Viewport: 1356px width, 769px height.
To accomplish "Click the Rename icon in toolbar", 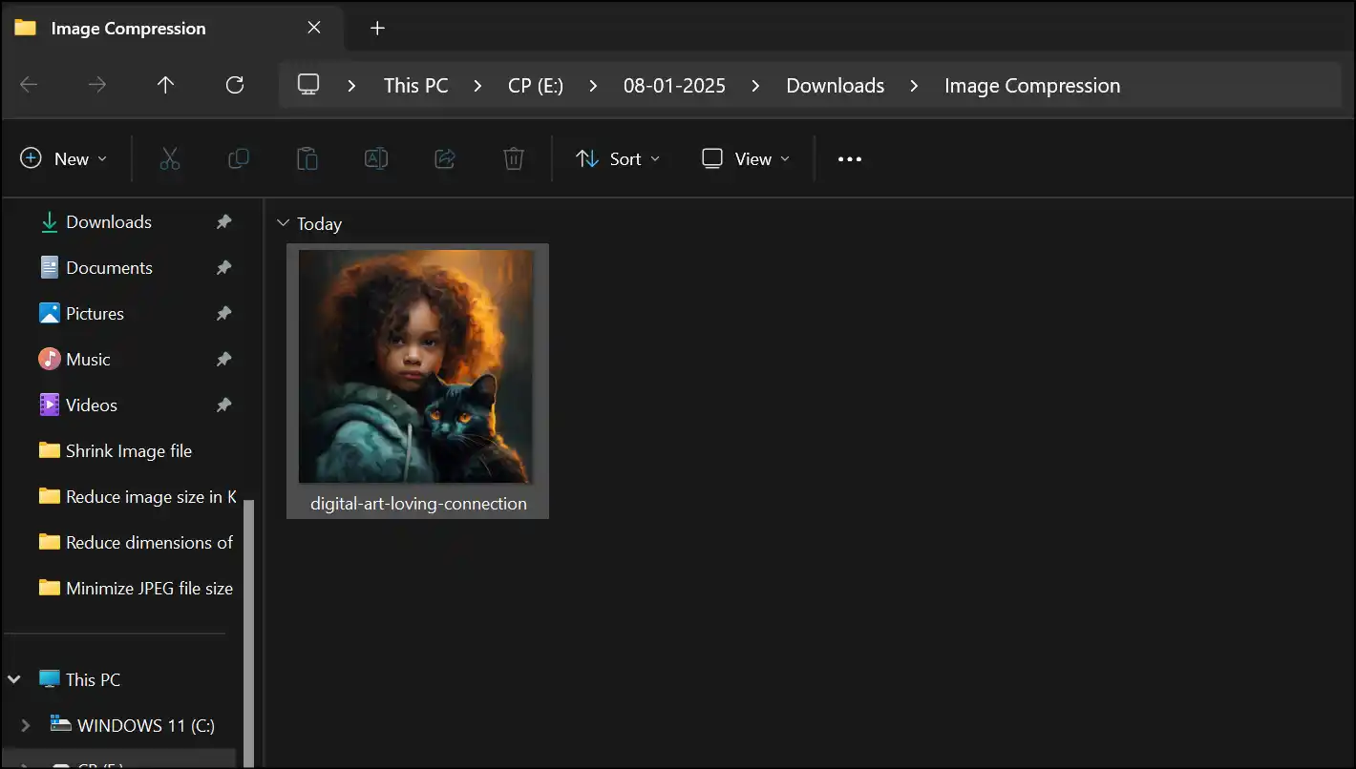I will point(376,158).
